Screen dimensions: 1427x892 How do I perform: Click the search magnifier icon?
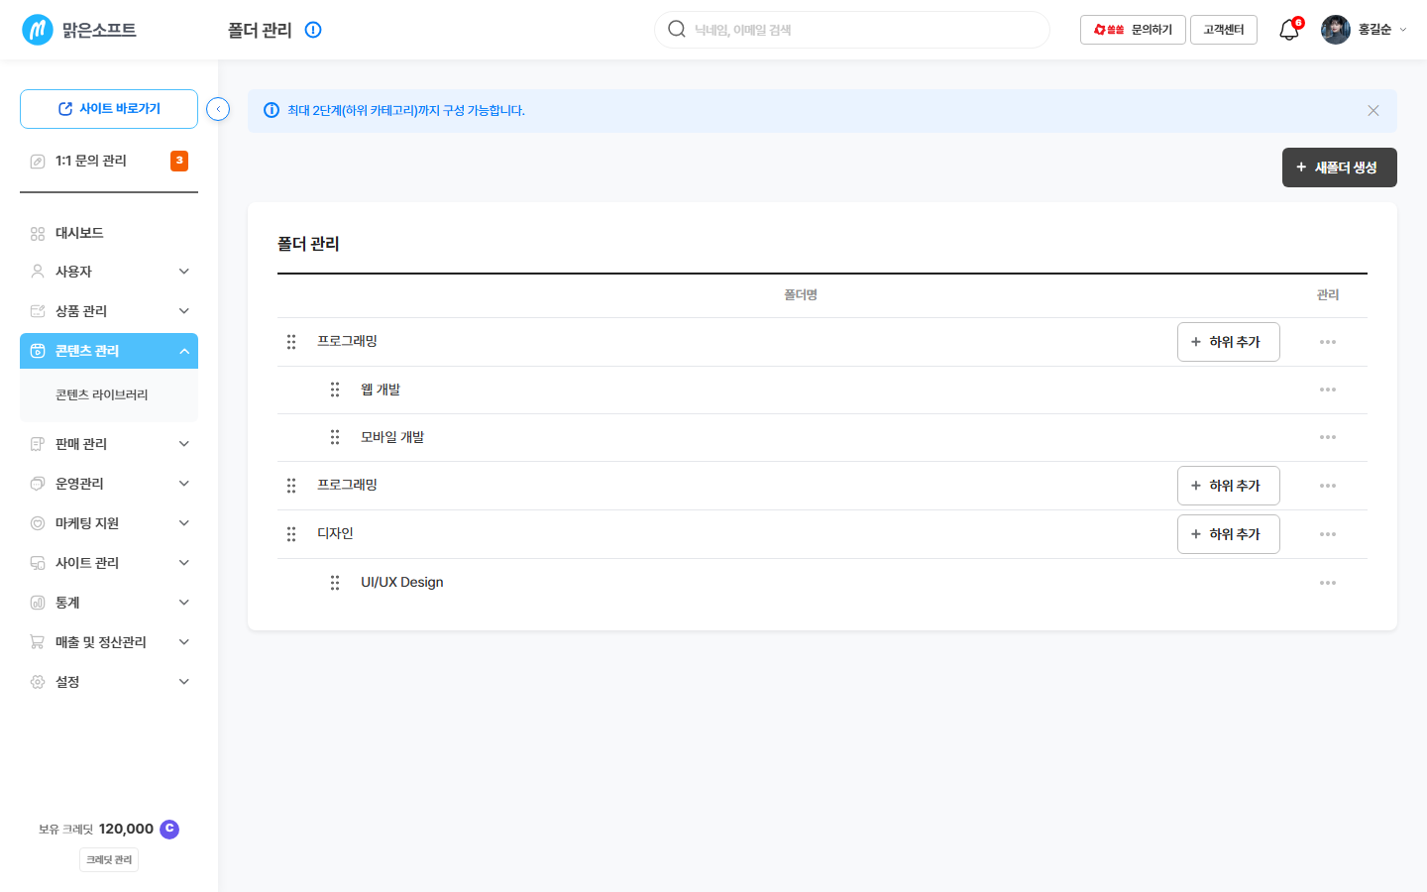click(677, 29)
